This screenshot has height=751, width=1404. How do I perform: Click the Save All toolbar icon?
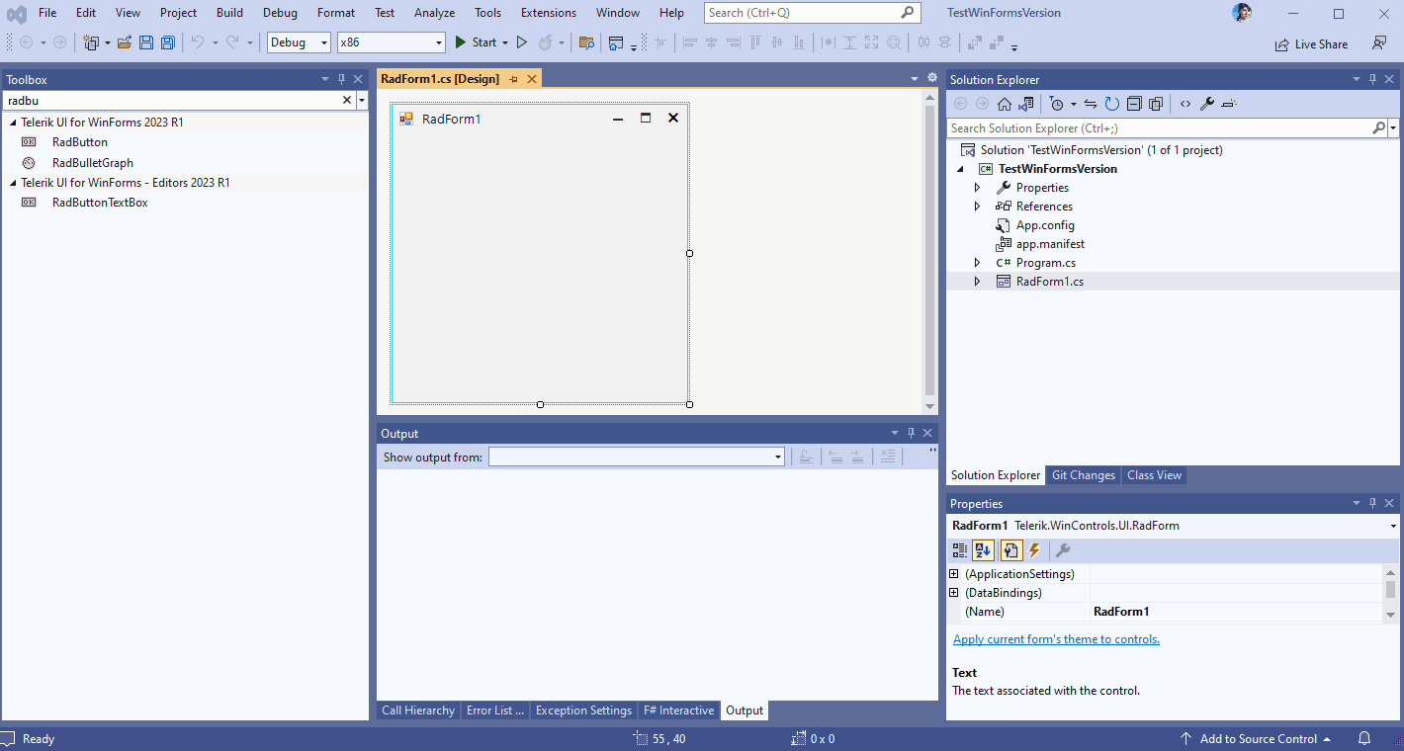[x=168, y=42]
